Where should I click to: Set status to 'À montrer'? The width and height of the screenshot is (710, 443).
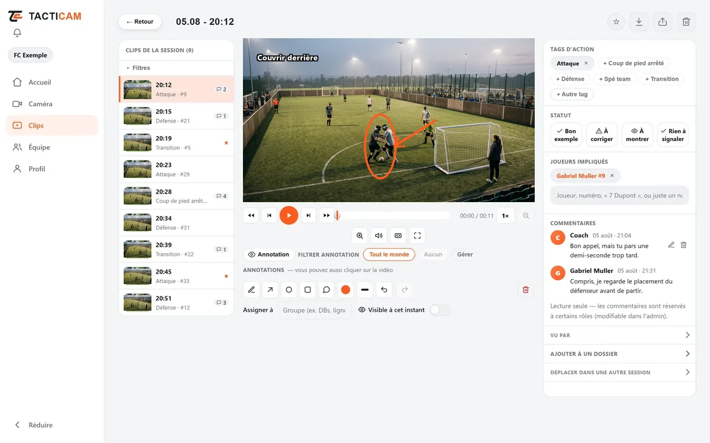tap(637, 135)
